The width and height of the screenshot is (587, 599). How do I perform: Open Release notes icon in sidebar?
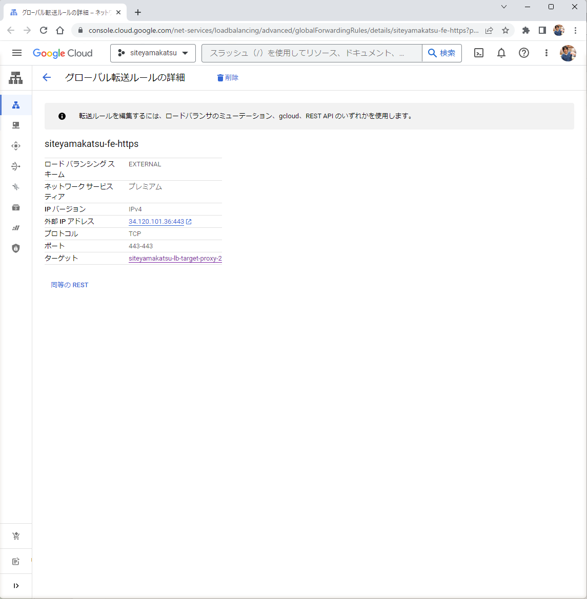16,562
